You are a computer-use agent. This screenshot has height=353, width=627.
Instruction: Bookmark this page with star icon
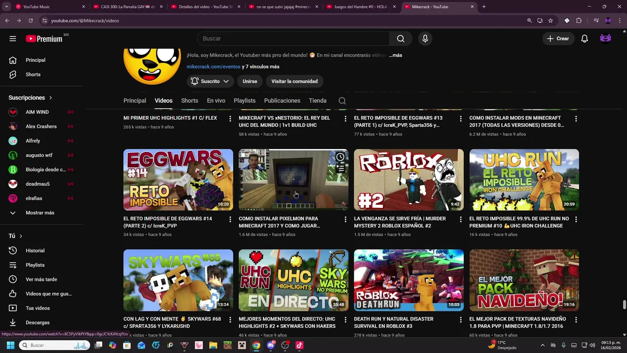tap(551, 21)
